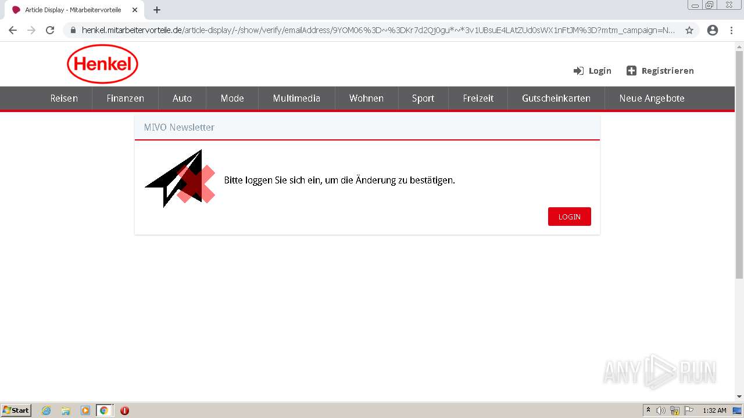Open the Reisen menu category
The height and width of the screenshot is (418, 744).
(x=64, y=98)
